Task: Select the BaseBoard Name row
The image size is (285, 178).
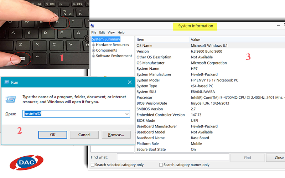Action: (210, 138)
